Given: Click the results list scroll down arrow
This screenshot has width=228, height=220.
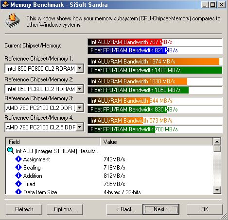Looking at the screenshot, I should click(217, 189).
